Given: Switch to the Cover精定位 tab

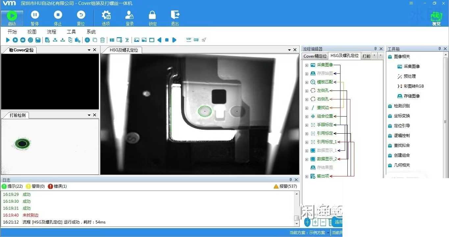Looking at the screenshot, I should [x=315, y=56].
